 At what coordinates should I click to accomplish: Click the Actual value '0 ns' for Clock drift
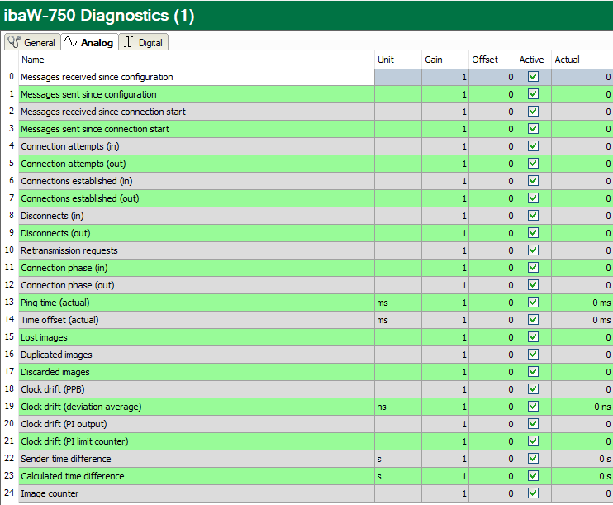[582, 407]
